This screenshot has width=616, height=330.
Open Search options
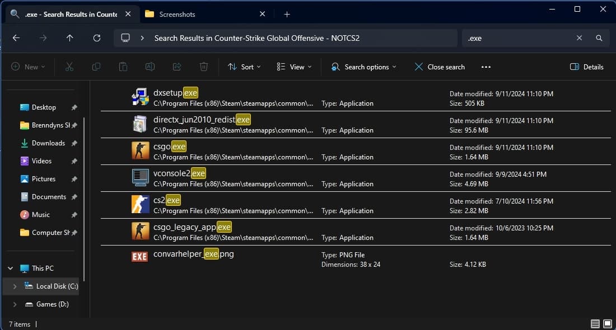coord(363,67)
